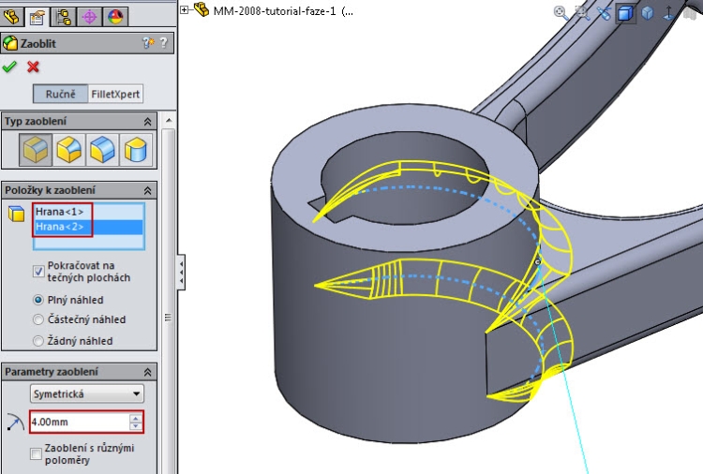Enable Zaoblení s různými poloměry checkbox

pyautogui.click(x=36, y=453)
